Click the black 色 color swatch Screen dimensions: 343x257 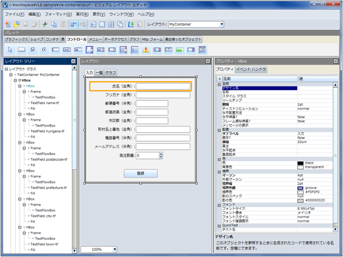300,163
